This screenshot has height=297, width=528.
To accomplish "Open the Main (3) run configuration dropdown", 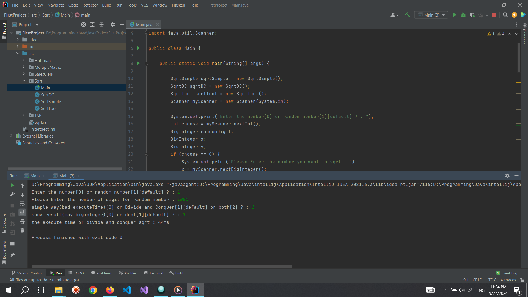I will coord(431,15).
